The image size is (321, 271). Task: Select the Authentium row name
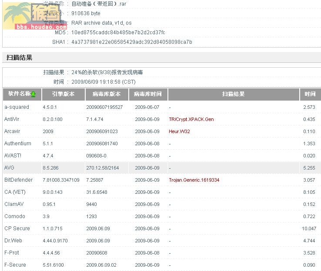(17, 144)
